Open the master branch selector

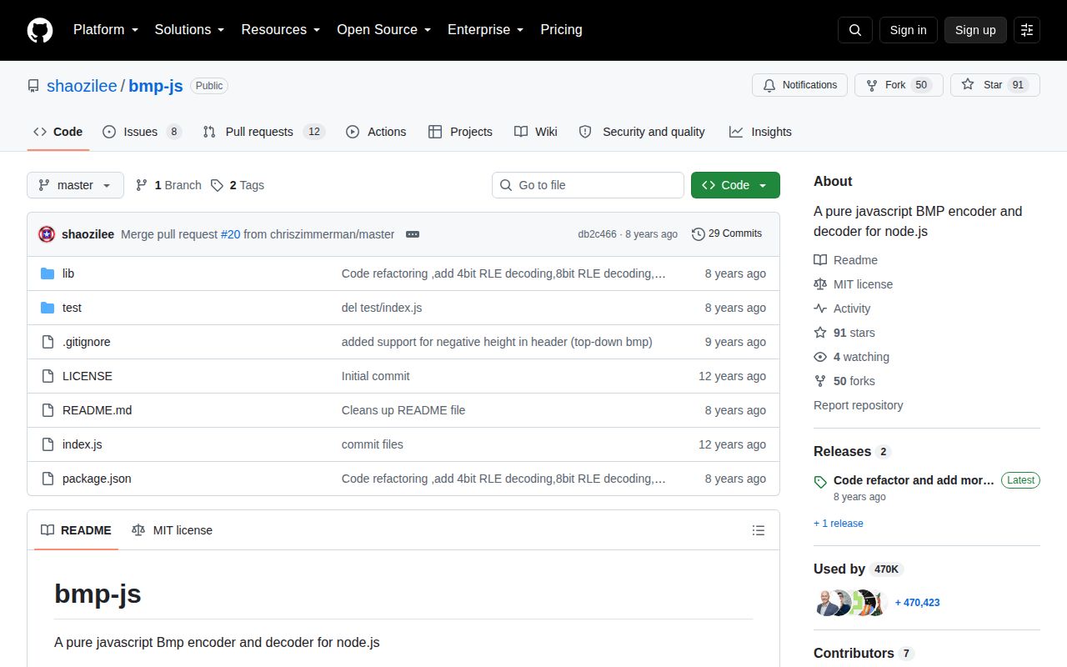coord(75,185)
